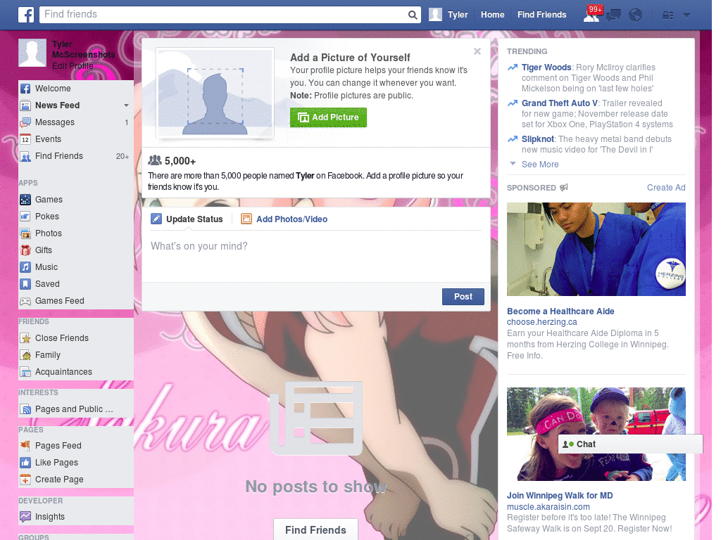Click choose.herzing.ca ad URL
721x540 pixels.
pyautogui.click(x=541, y=322)
